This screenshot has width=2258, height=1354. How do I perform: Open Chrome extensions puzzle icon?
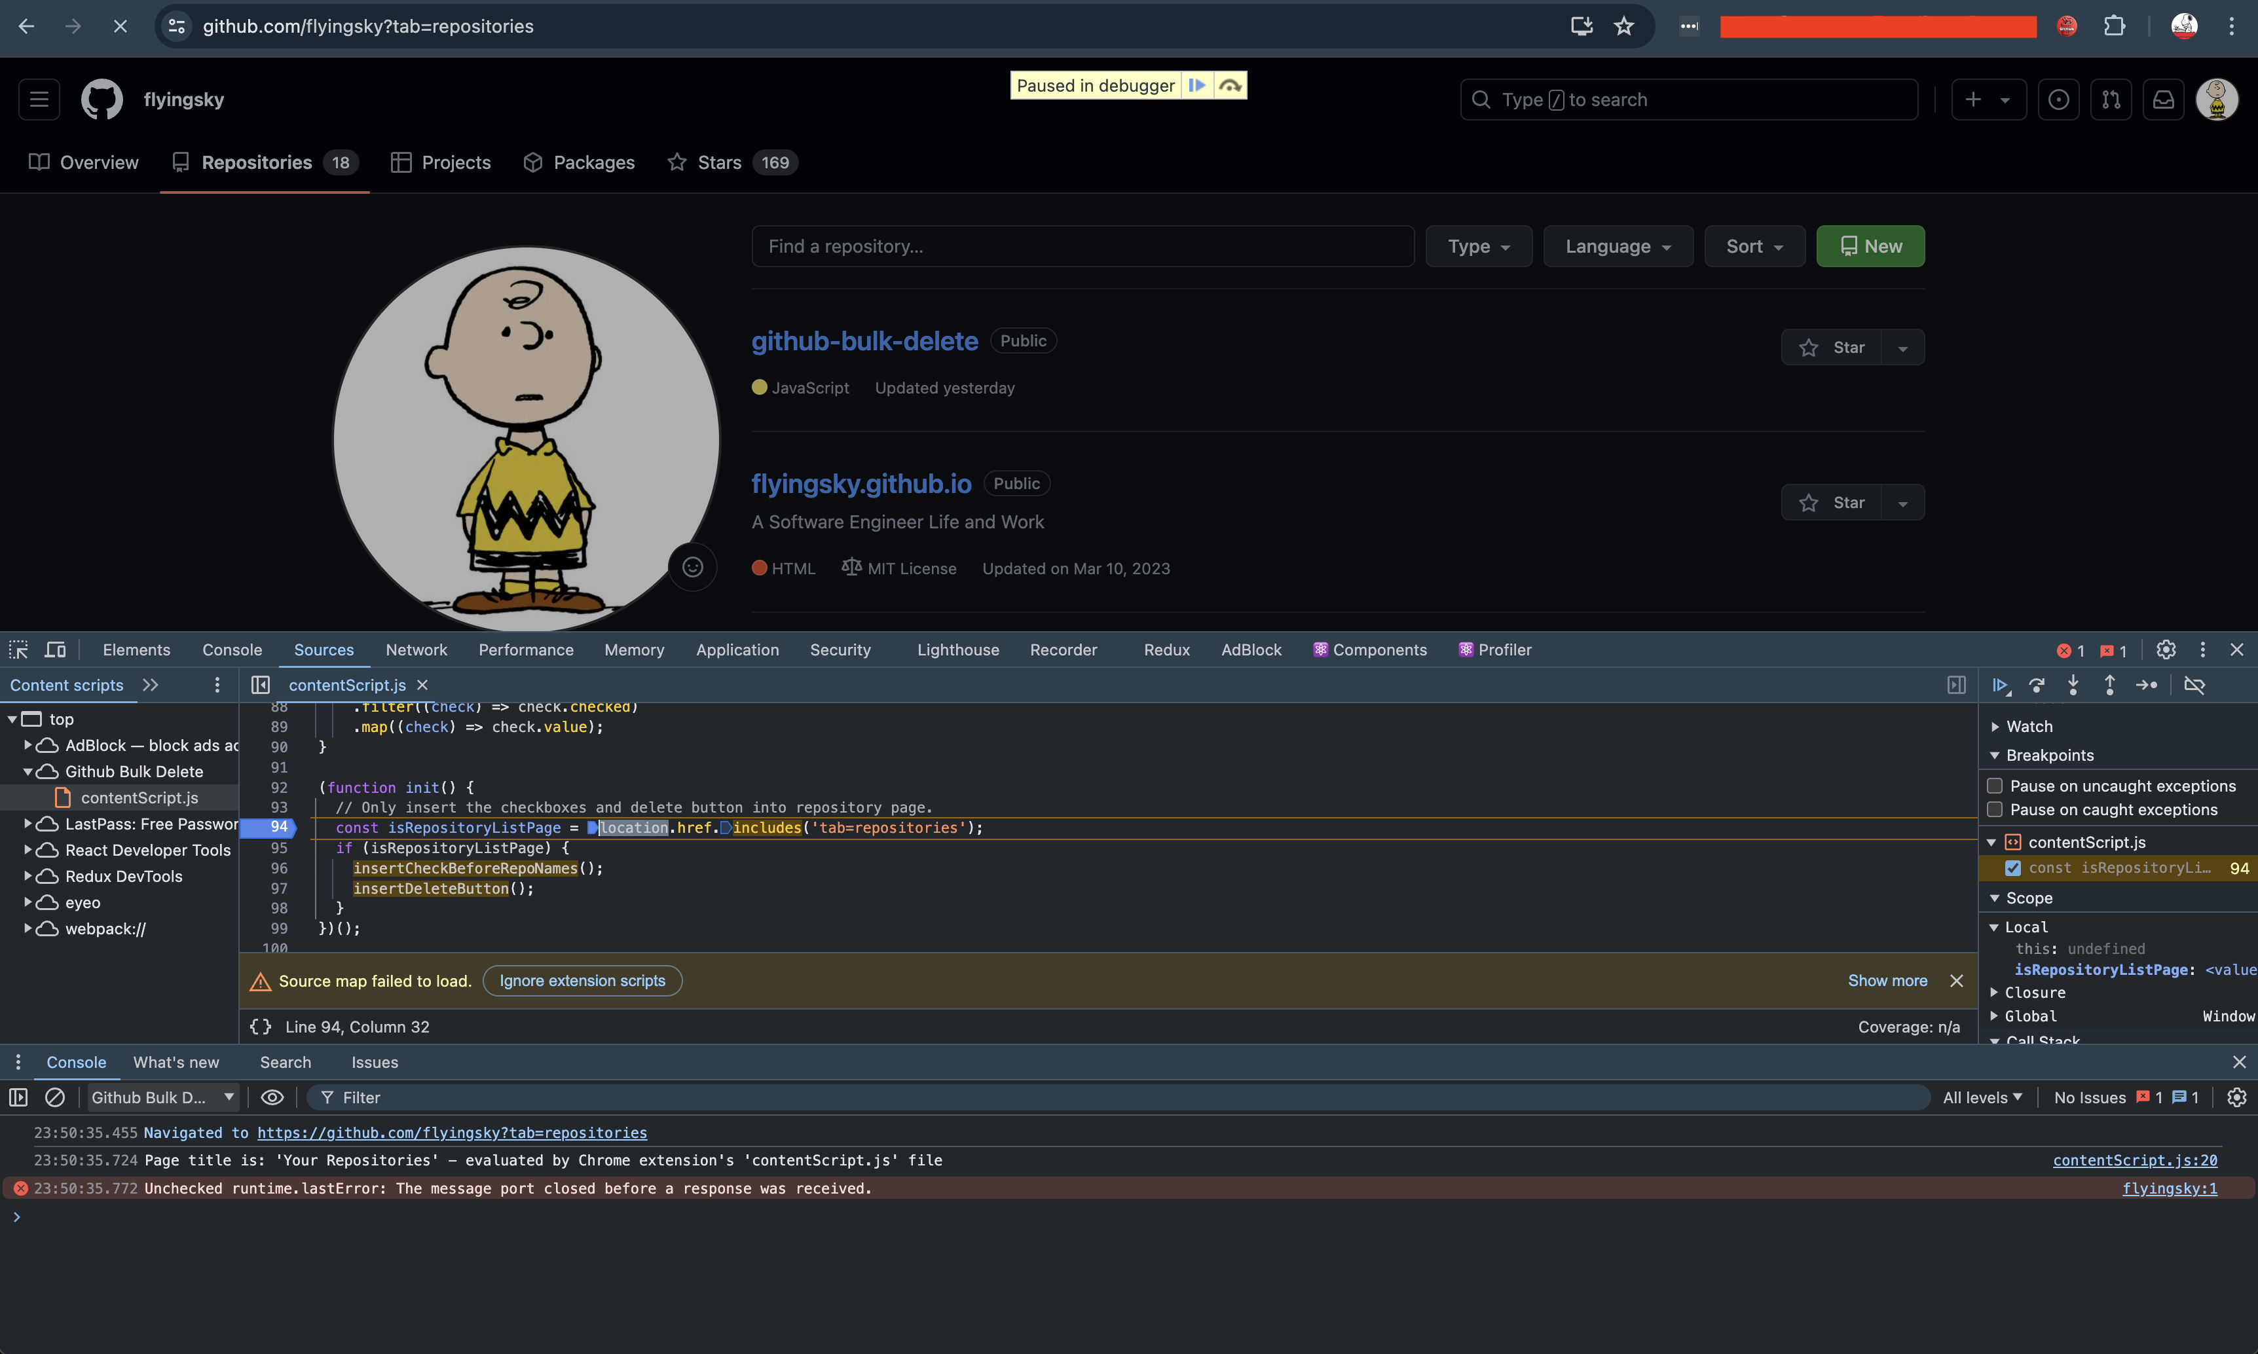click(x=2115, y=26)
